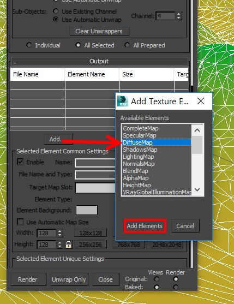This screenshot has height=304, width=234.
Task: Set map size to 768x768
Action: click(x=129, y=245)
